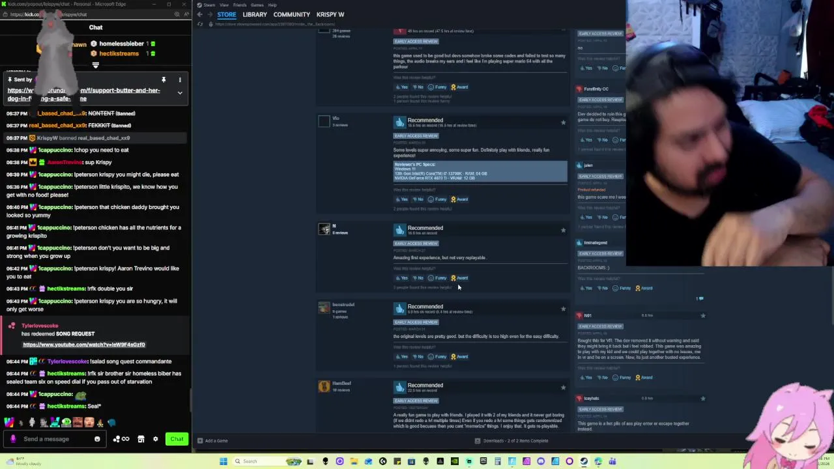This screenshot has height=469, width=834.
Task: Open the View menu in Steam
Action: point(224,5)
